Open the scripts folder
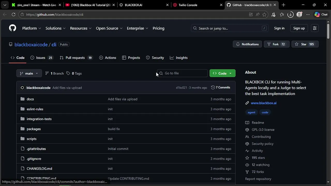331x186 pixels. point(32,139)
